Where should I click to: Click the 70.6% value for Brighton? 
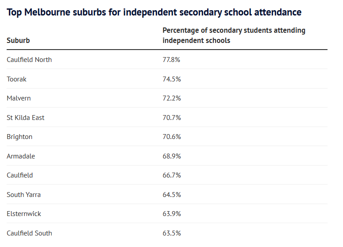[x=172, y=137]
